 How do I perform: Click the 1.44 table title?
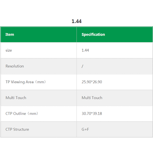pyautogui.click(x=77, y=21)
